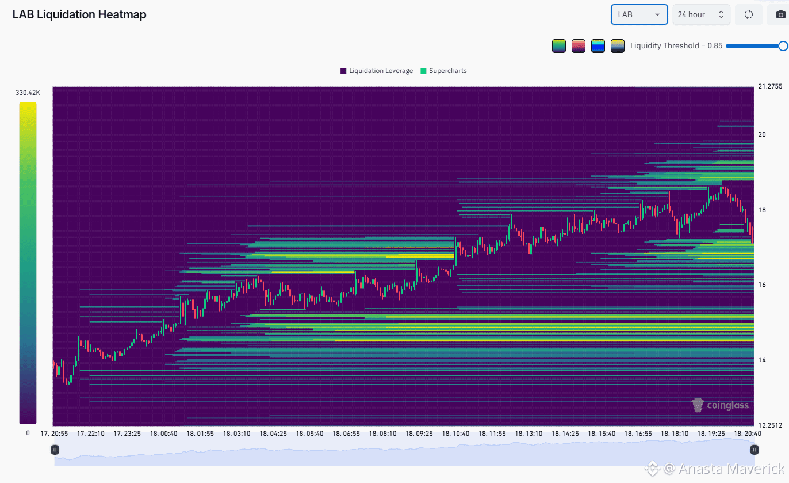Click the 18, 18:10 time label

[675, 434]
